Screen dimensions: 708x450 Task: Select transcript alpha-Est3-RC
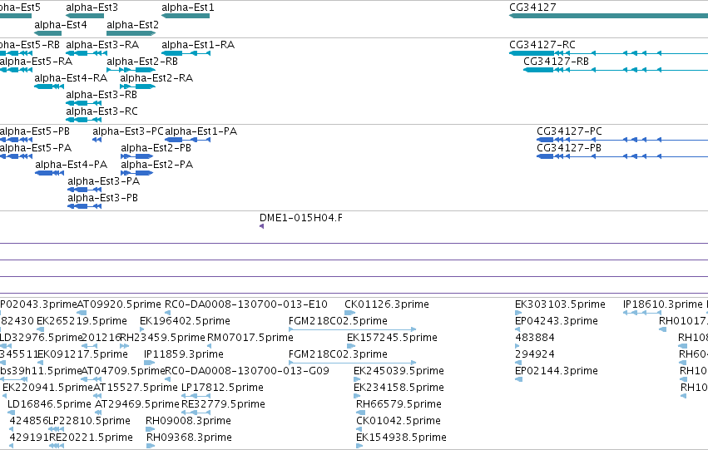pyautogui.click(x=83, y=120)
